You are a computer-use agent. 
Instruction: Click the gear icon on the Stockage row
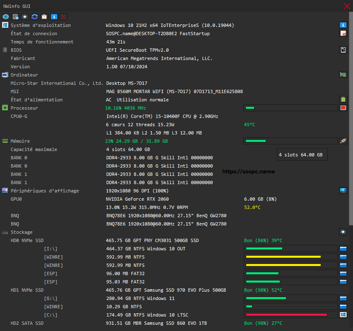pos(343,232)
